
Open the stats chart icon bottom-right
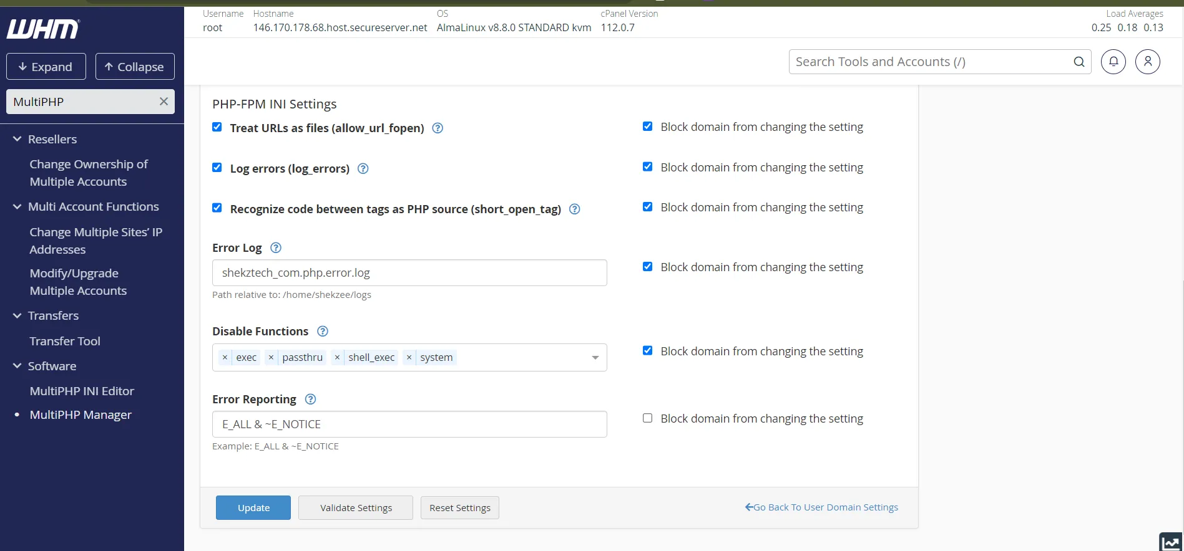click(x=1171, y=542)
